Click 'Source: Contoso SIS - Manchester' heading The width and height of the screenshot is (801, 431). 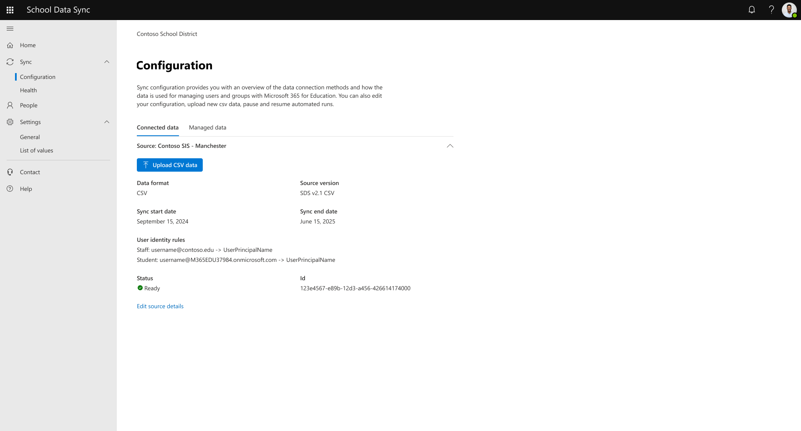181,146
